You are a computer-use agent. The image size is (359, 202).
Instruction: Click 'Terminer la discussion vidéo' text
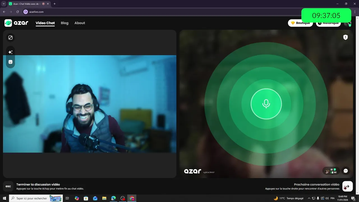coord(38,185)
